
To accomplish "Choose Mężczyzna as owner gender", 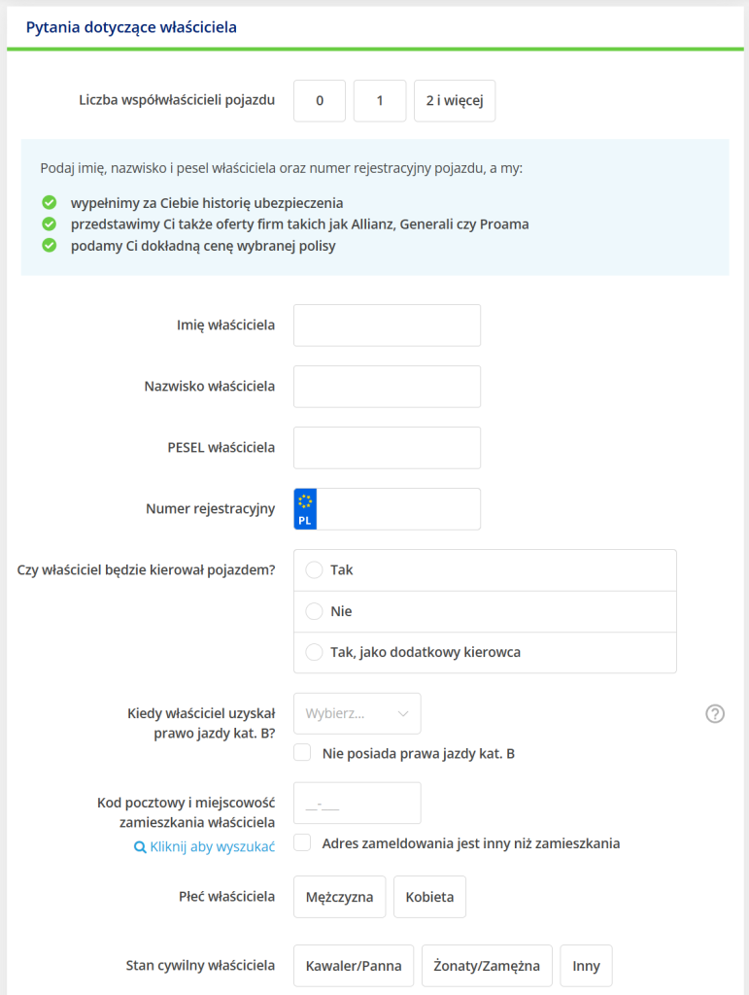I will 339,897.
